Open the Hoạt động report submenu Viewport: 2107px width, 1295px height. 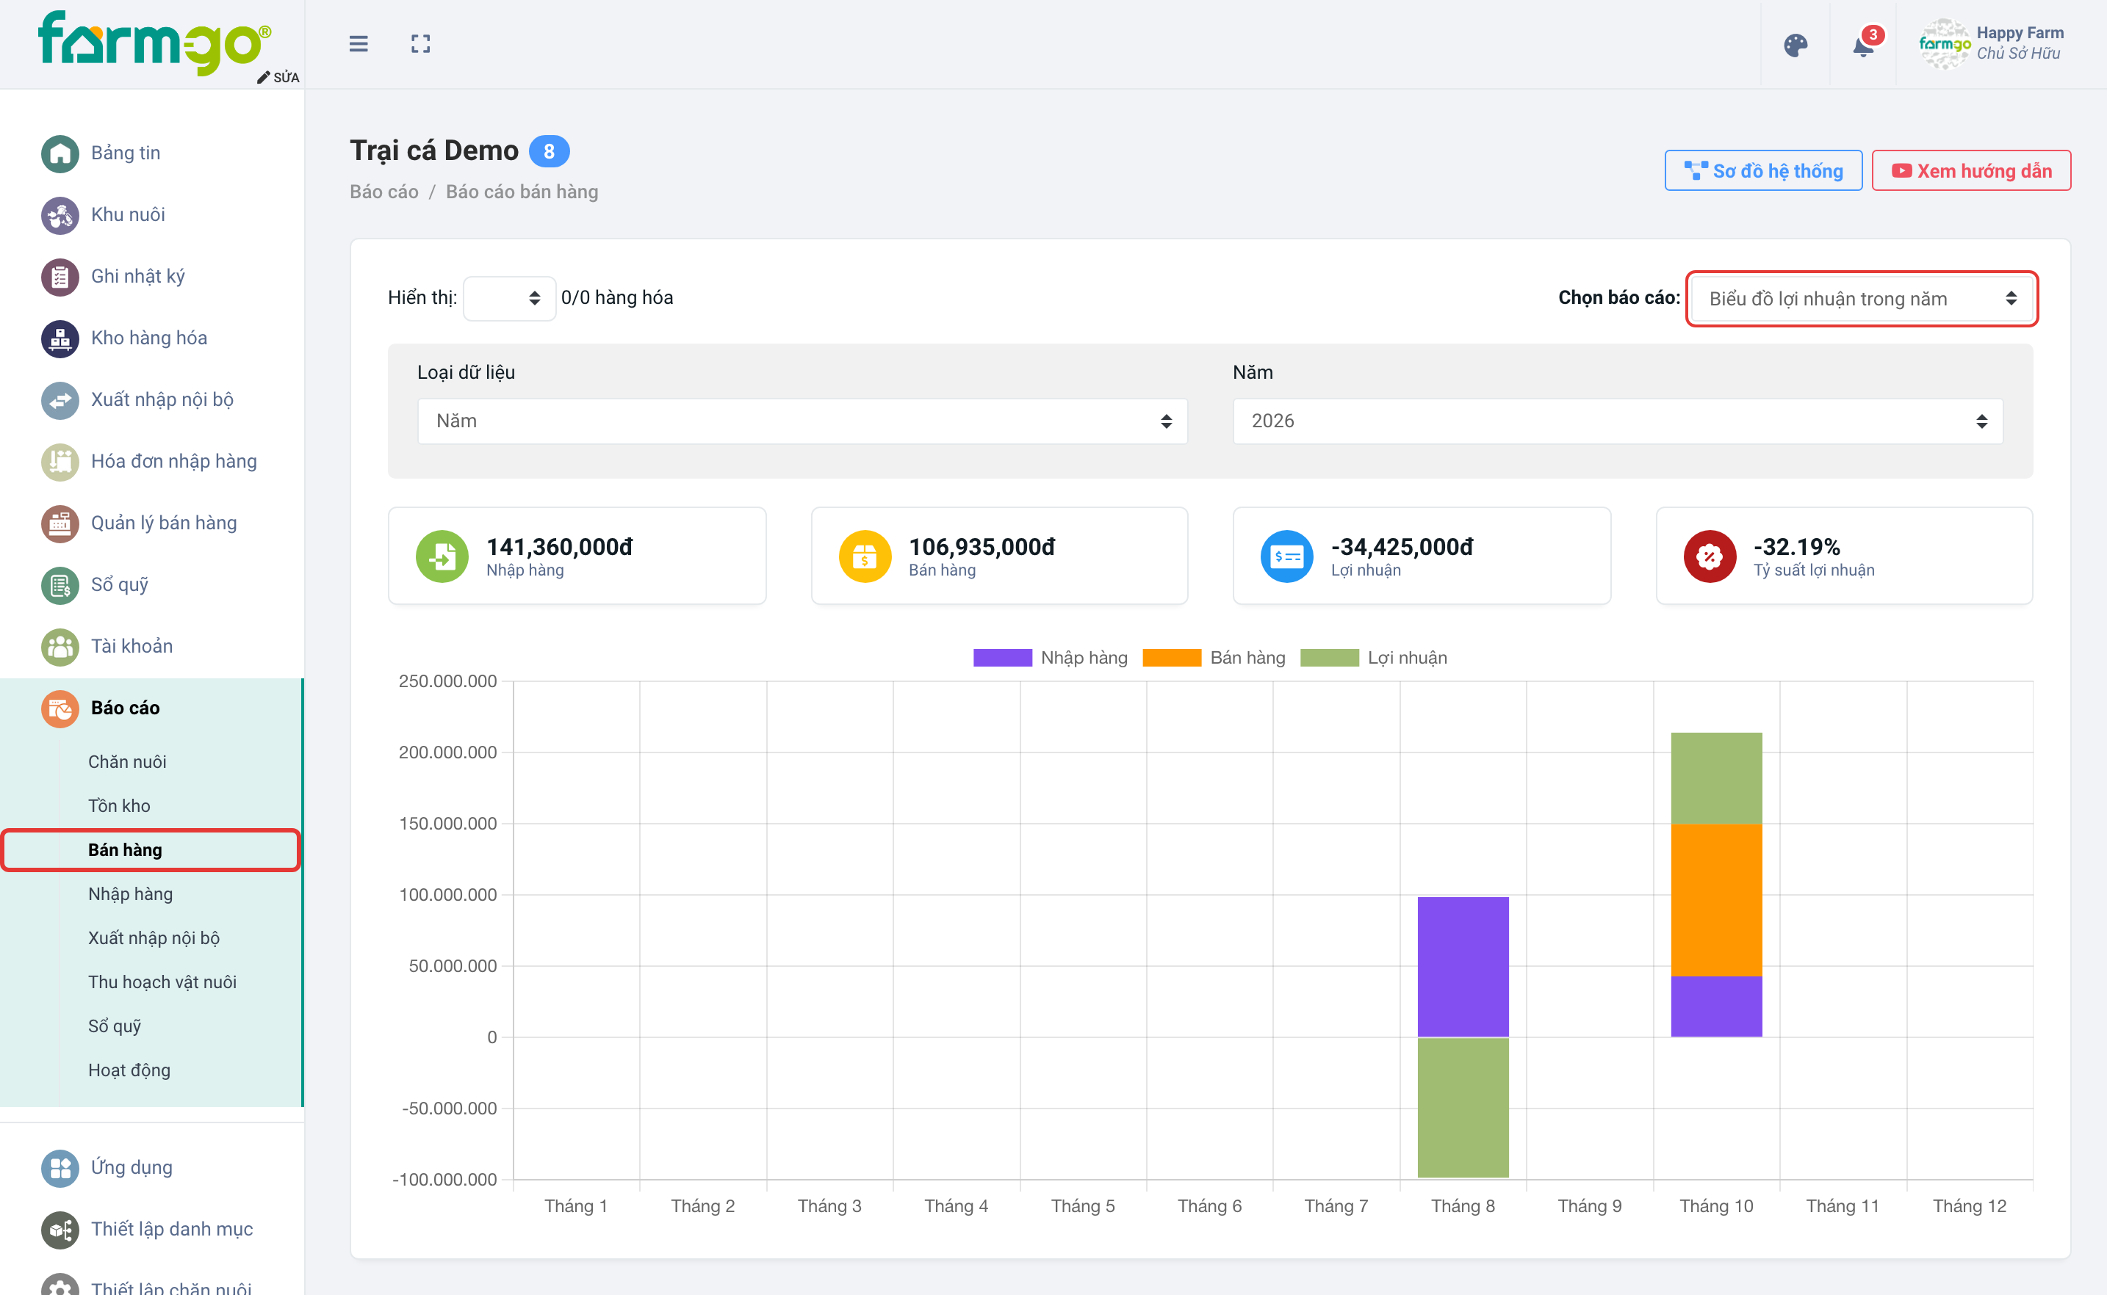tap(129, 1070)
